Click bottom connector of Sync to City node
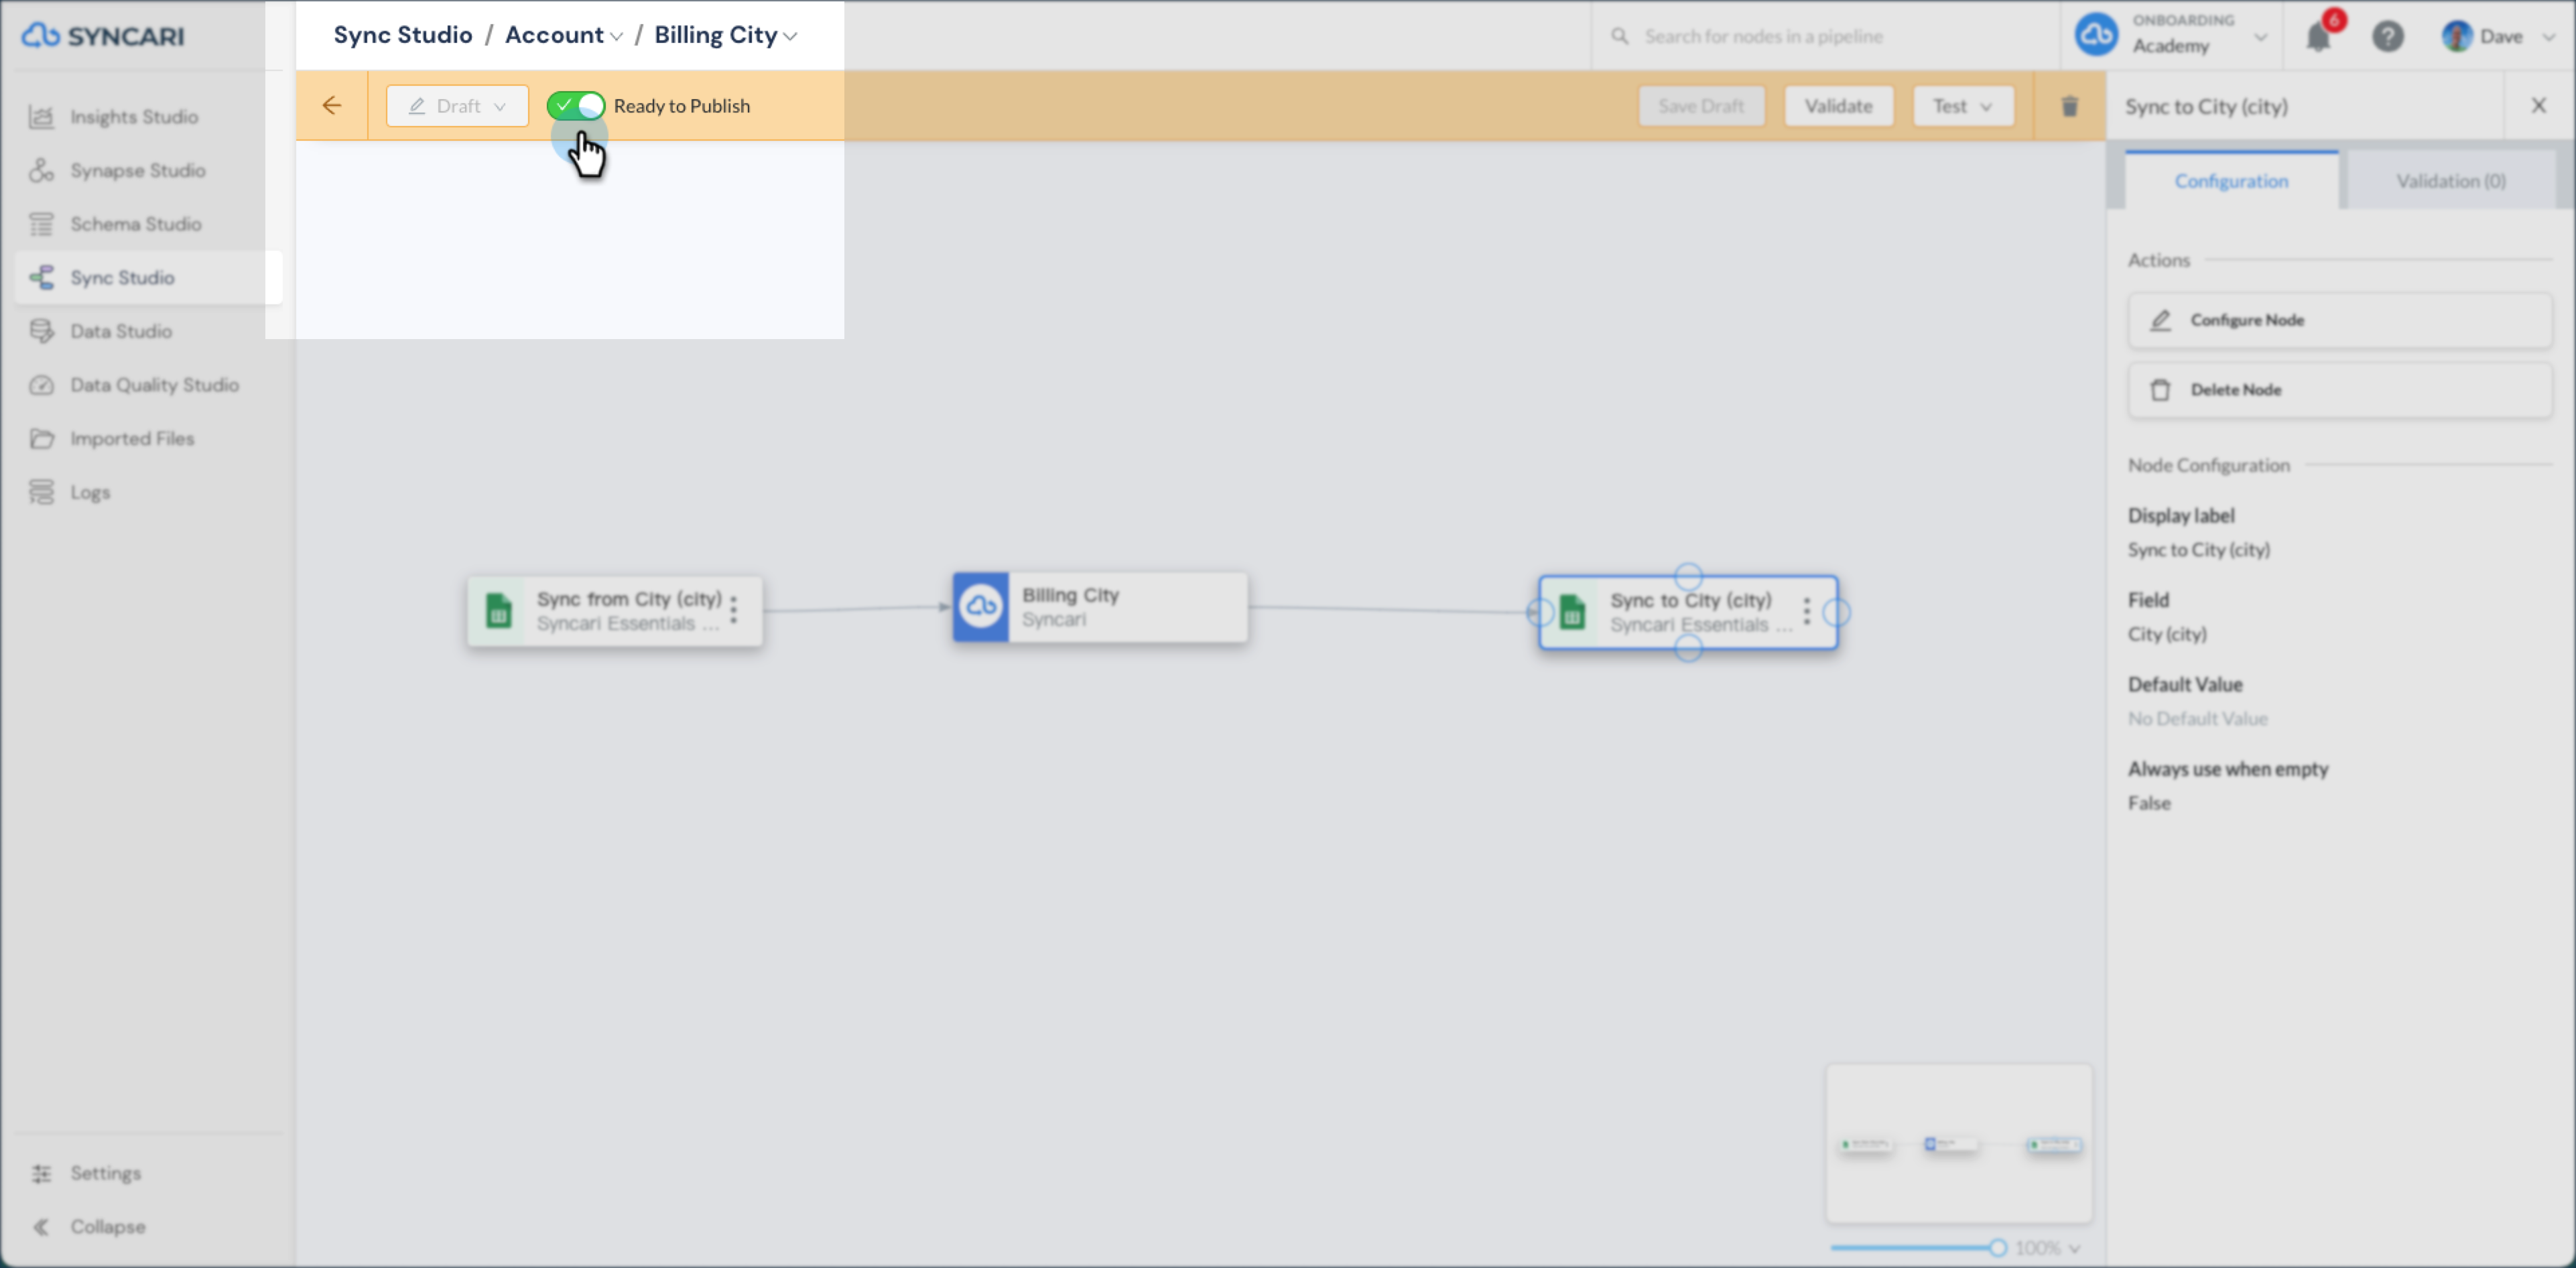Image resolution: width=2576 pixels, height=1268 pixels. coord(1688,649)
